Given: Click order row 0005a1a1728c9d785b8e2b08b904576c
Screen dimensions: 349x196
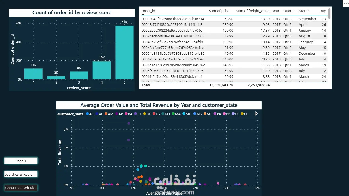Looking at the screenshot, I should pyautogui.click(x=234, y=65).
